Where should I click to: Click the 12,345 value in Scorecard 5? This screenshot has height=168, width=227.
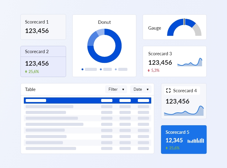click(174, 141)
